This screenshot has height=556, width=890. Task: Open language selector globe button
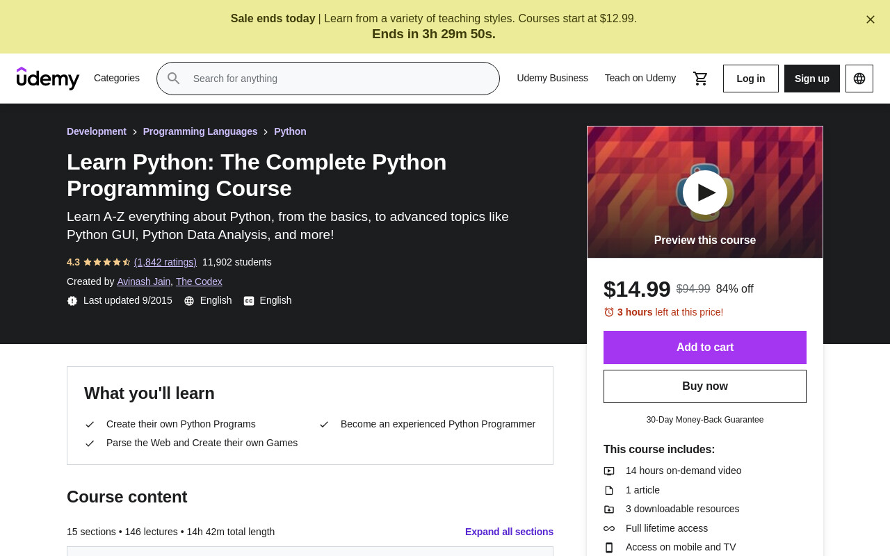[859, 79]
